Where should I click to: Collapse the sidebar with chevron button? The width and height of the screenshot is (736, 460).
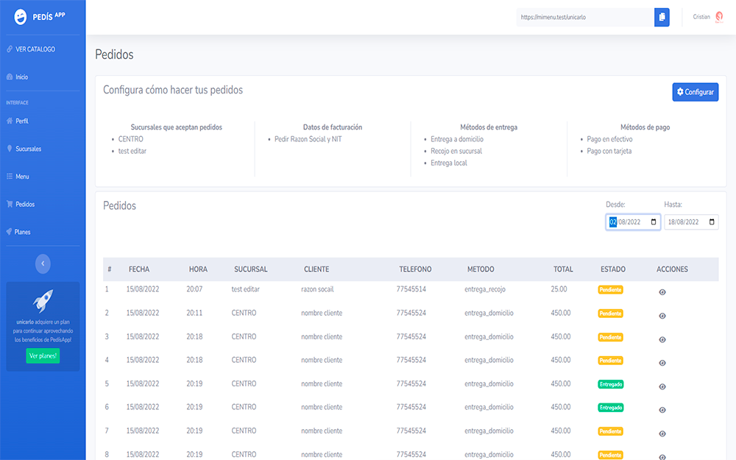(x=43, y=263)
